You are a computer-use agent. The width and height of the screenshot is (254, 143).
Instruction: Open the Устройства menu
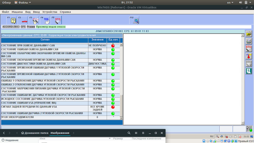(x=50, y=12)
